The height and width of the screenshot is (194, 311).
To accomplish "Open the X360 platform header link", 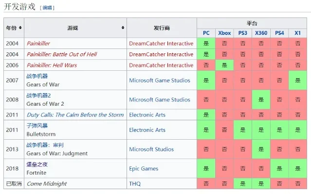I will [261, 33].
